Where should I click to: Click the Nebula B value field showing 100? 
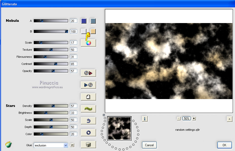tap(74, 31)
